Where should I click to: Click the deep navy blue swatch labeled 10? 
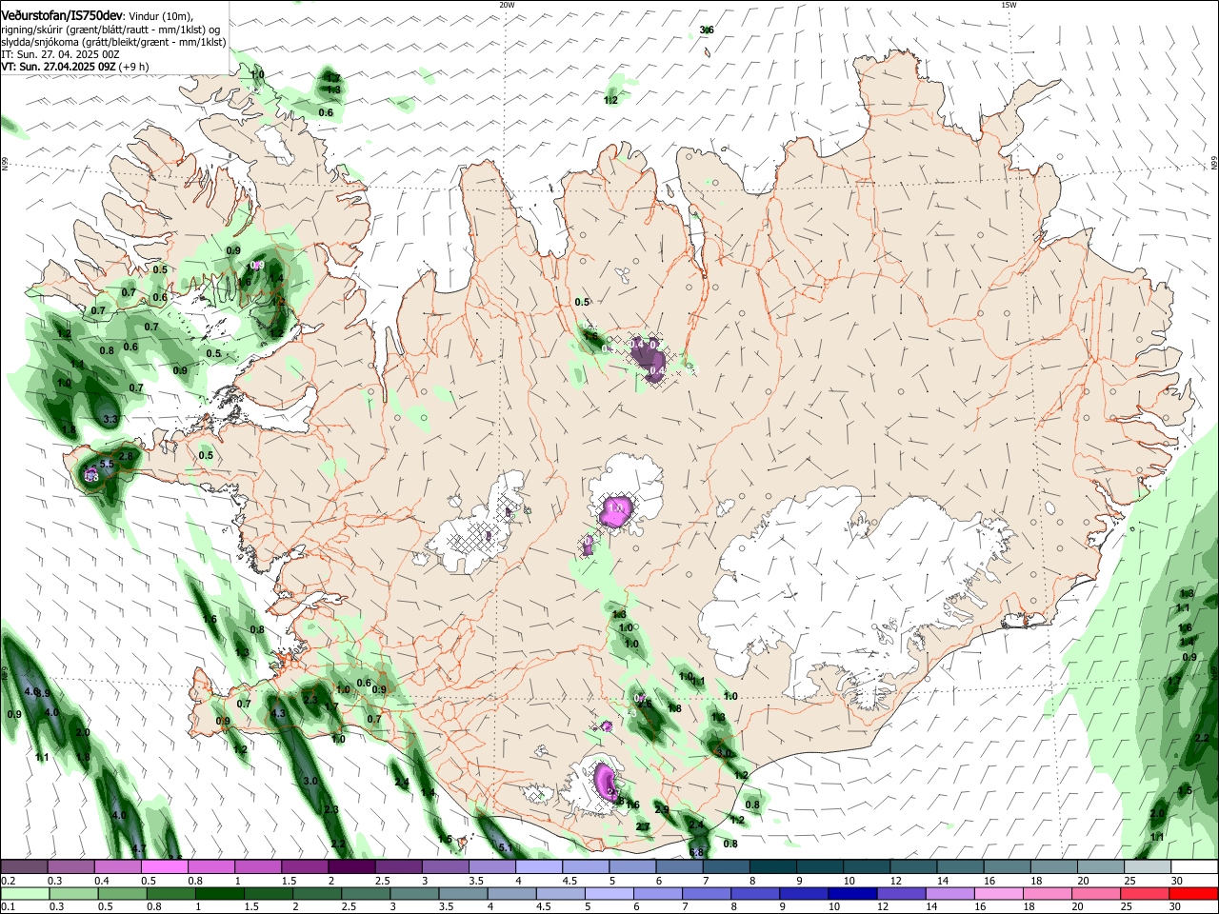(x=853, y=893)
